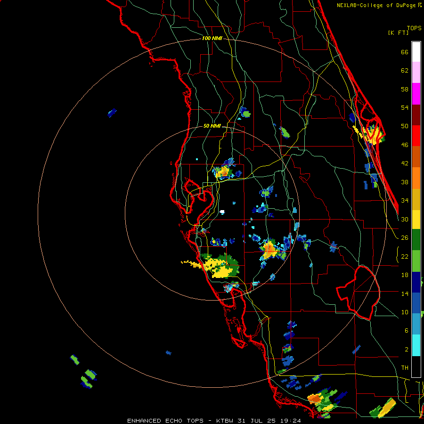Click the legend value 66

(x=405, y=52)
